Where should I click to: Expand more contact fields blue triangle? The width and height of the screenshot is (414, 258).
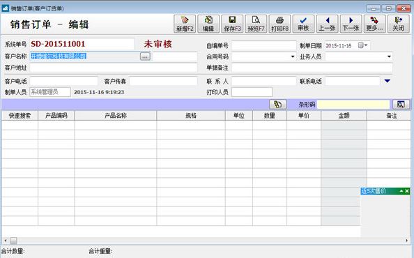(x=388, y=81)
